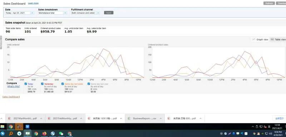Click the Total order items value 96
This screenshot has height=137, width=286.
8,31
